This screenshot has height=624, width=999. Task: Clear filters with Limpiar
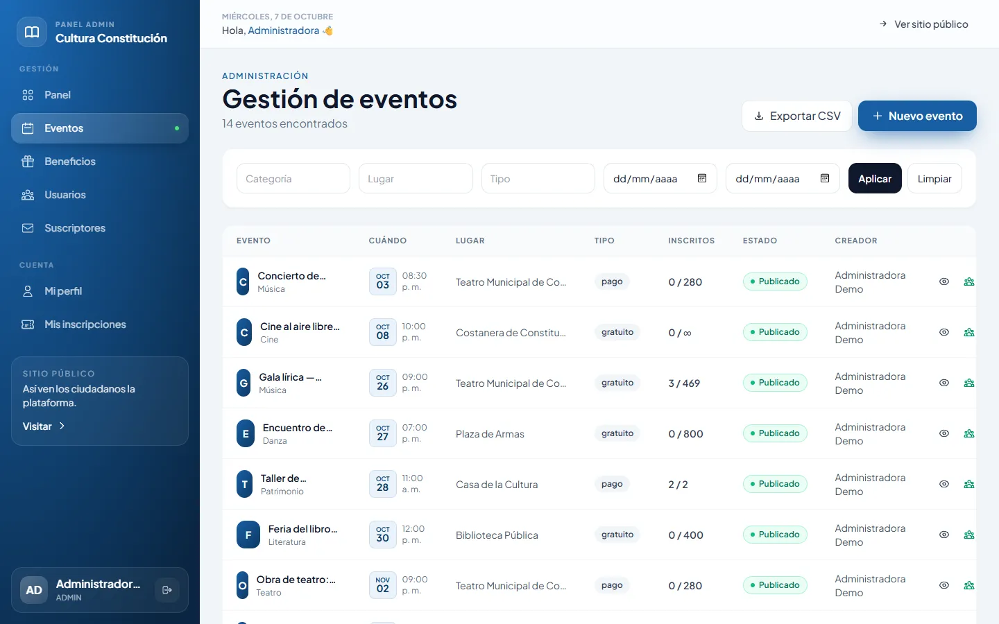tap(934, 178)
